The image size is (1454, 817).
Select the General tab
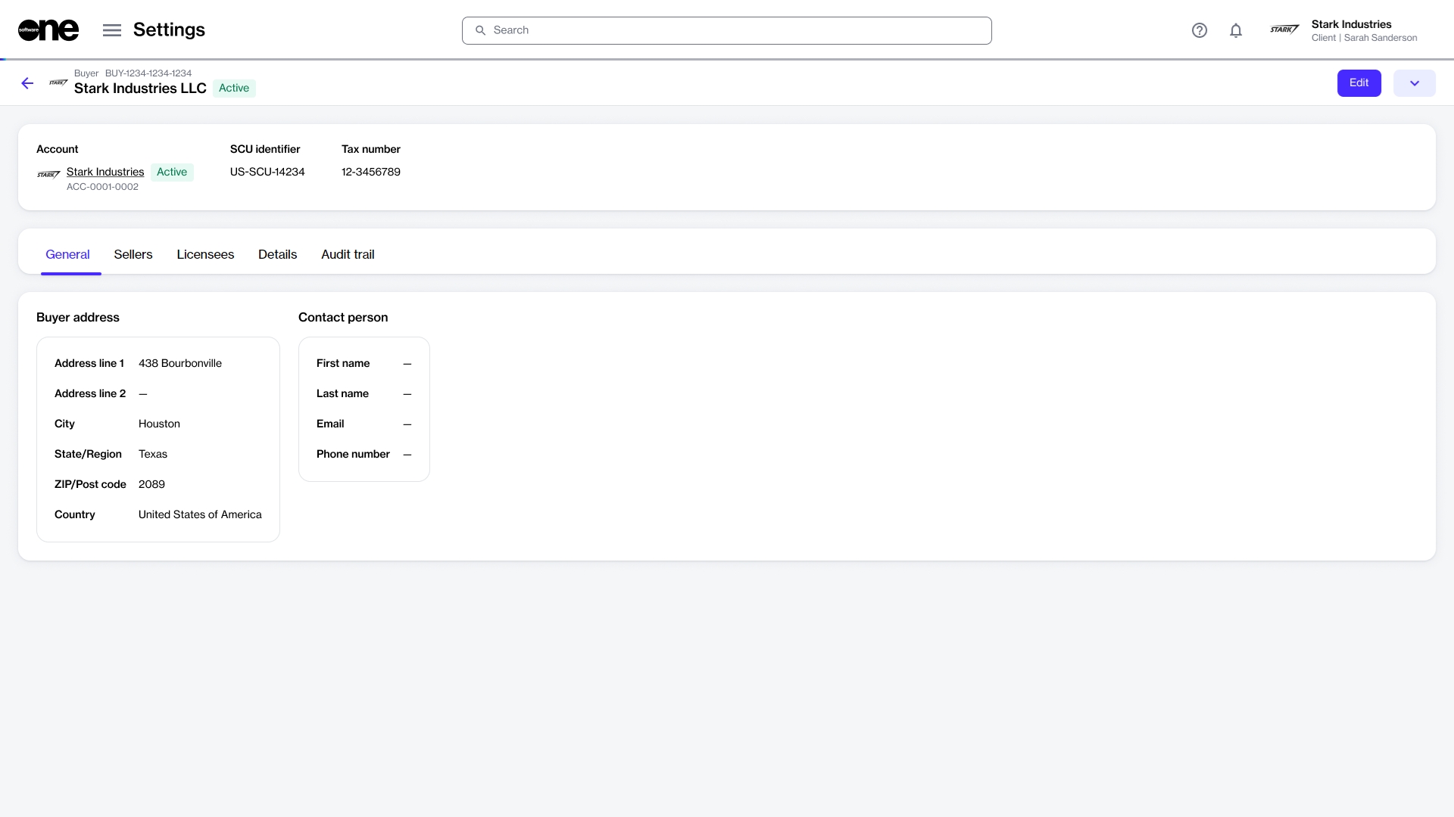(67, 254)
